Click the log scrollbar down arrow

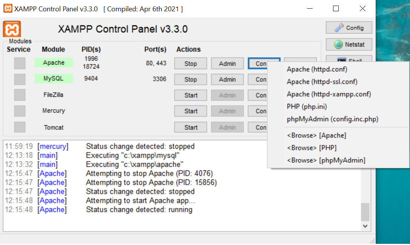[x=365, y=226]
